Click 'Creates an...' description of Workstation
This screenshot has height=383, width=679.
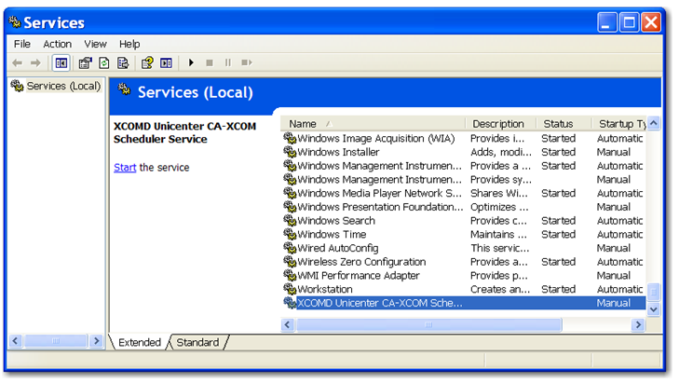click(500, 289)
